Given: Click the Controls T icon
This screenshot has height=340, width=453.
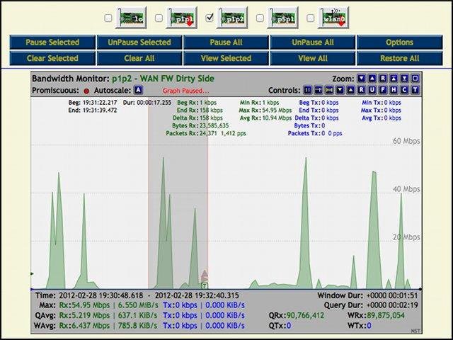Looking at the screenshot, I should click(415, 90).
